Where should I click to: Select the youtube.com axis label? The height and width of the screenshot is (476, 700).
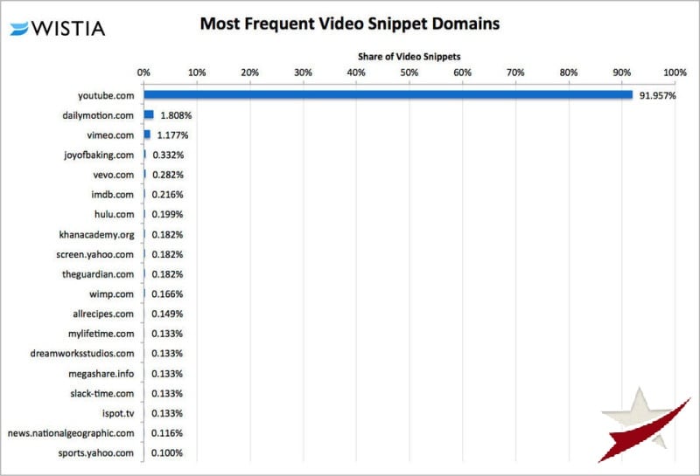click(x=106, y=95)
